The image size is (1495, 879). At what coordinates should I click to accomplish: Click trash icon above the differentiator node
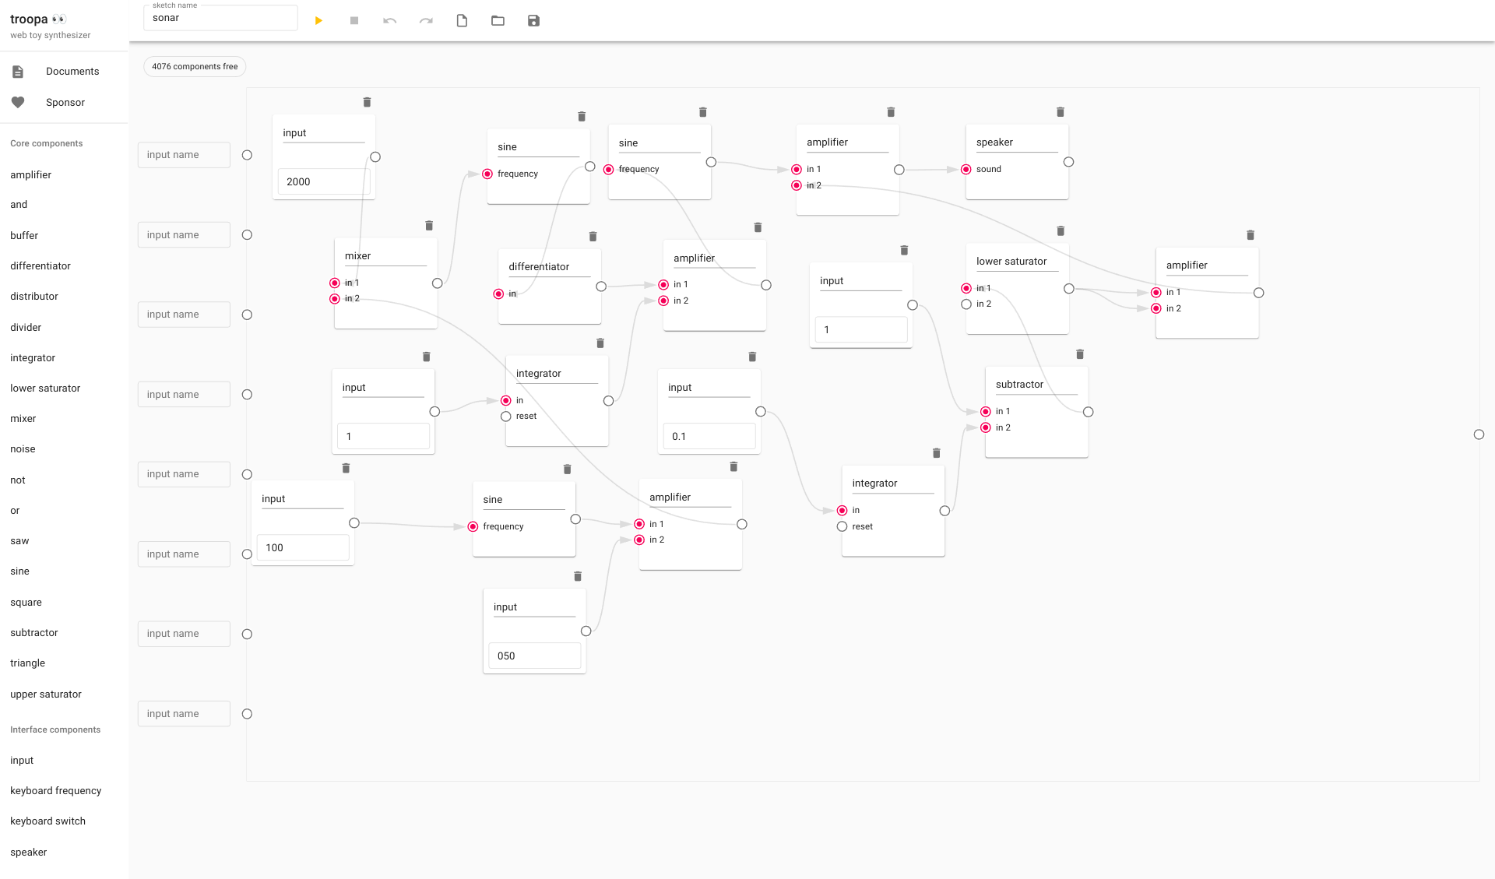(x=593, y=237)
